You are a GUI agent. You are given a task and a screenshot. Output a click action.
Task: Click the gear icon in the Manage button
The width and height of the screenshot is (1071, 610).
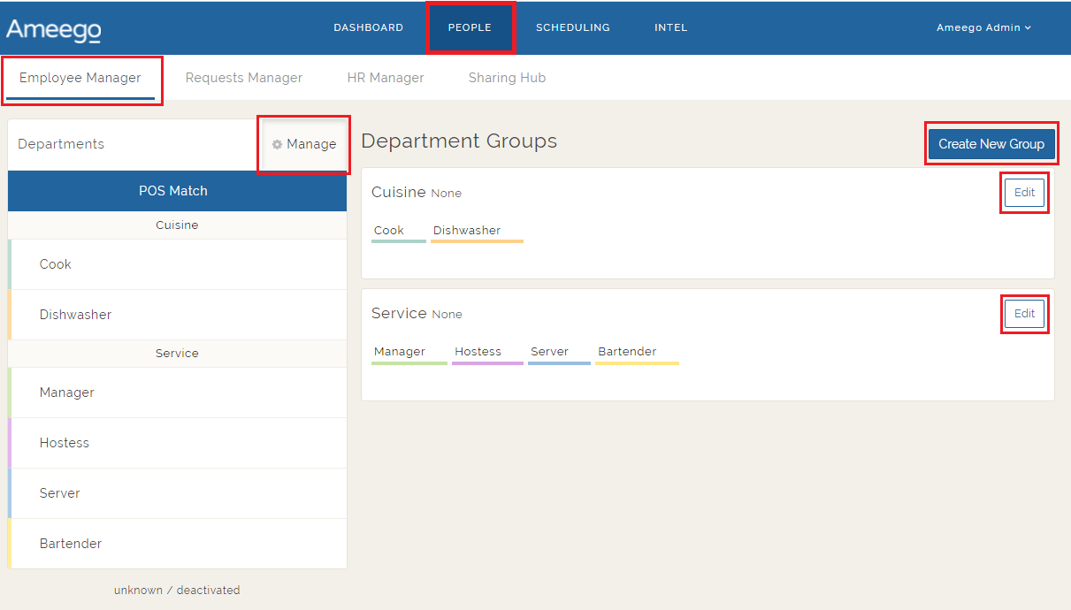tap(278, 144)
